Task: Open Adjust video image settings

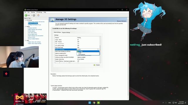Action: (x=35, y=43)
